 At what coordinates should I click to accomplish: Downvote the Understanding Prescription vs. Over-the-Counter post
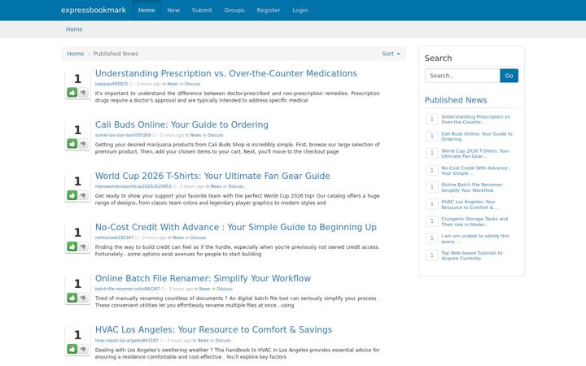[83, 92]
